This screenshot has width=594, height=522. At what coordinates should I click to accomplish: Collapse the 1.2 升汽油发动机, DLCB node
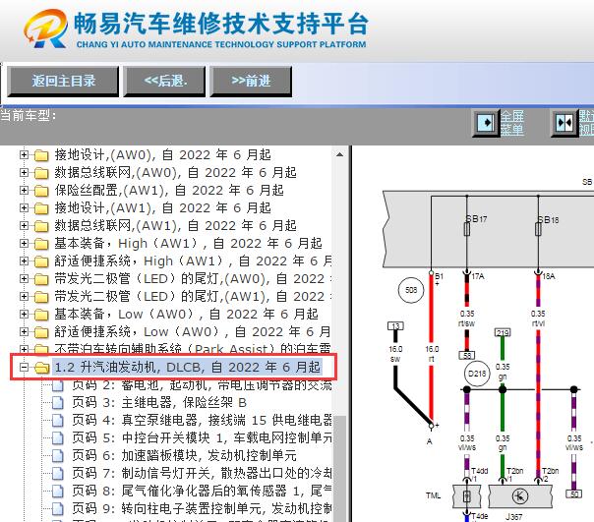[x=24, y=367]
